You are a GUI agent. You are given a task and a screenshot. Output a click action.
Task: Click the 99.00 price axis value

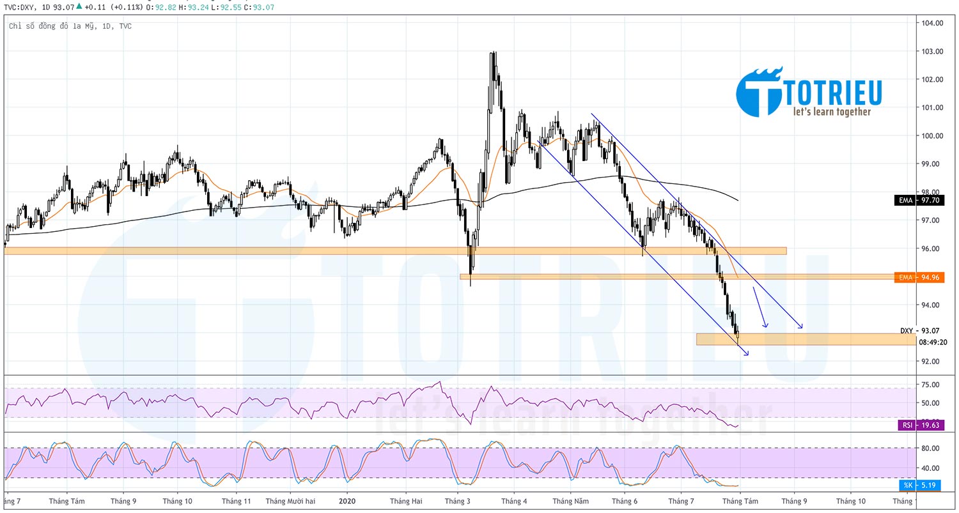click(931, 164)
